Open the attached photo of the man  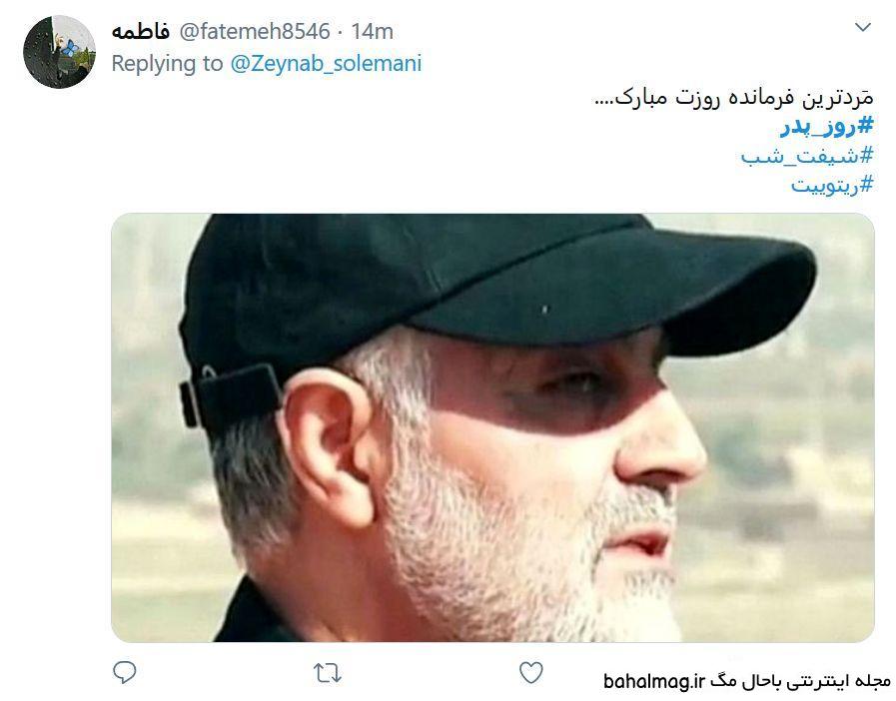tap(492, 427)
